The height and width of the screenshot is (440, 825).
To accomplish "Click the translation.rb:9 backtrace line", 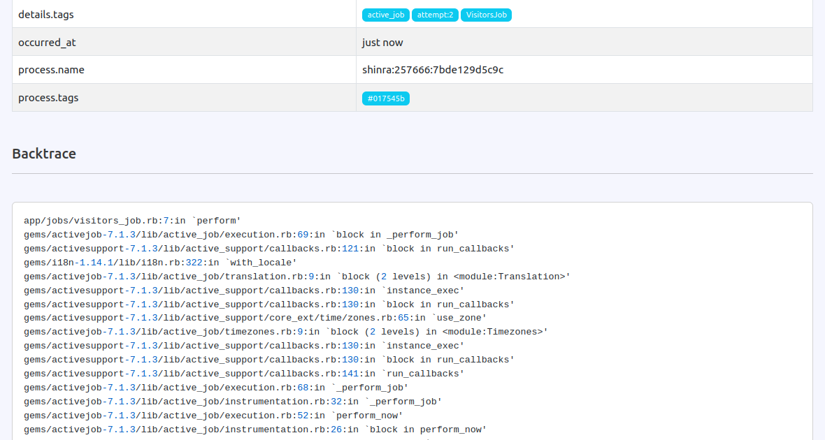I will pos(296,277).
